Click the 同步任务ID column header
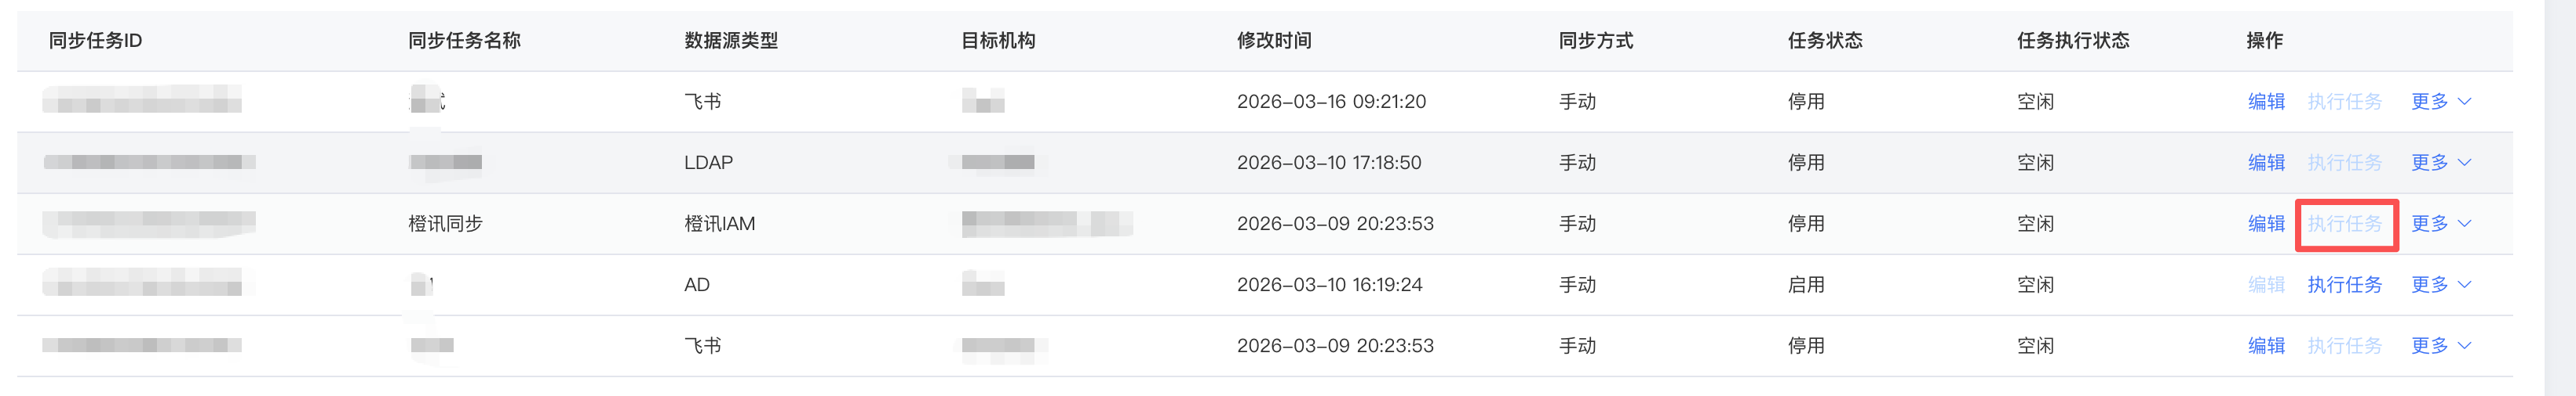This screenshot has width=2576, height=396. point(95,41)
